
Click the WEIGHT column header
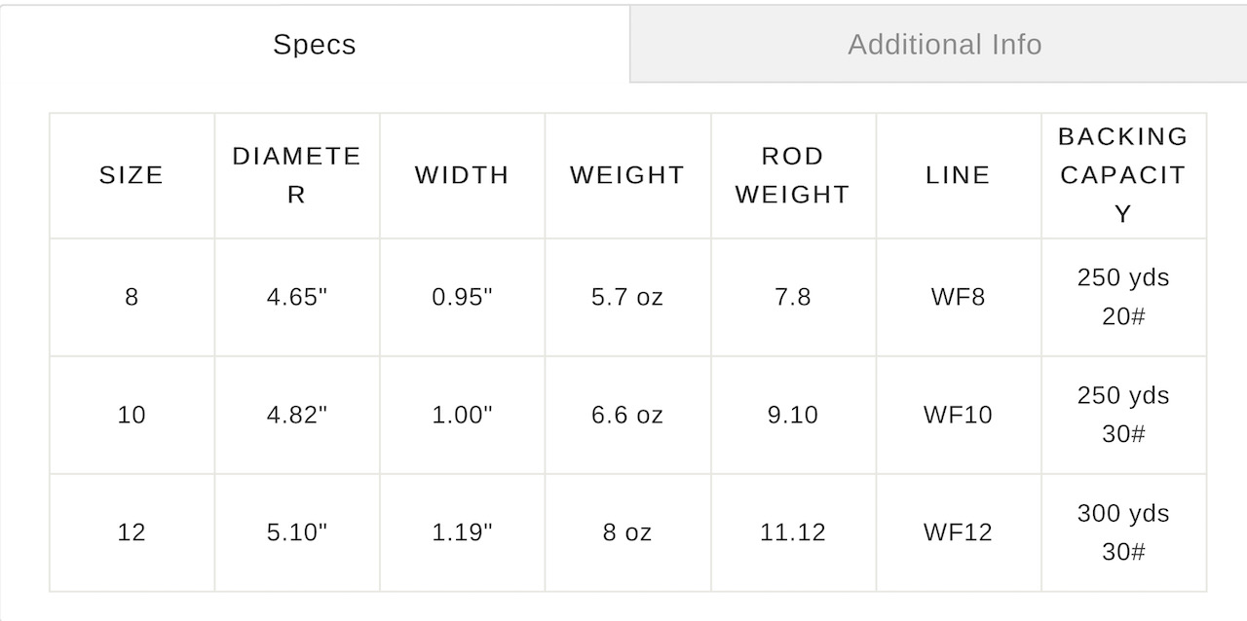coord(627,175)
